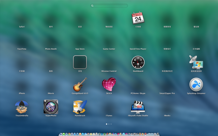This screenshot has height=136, width=218.
Task: Click the Mission Control label
Action: tap(109, 71)
